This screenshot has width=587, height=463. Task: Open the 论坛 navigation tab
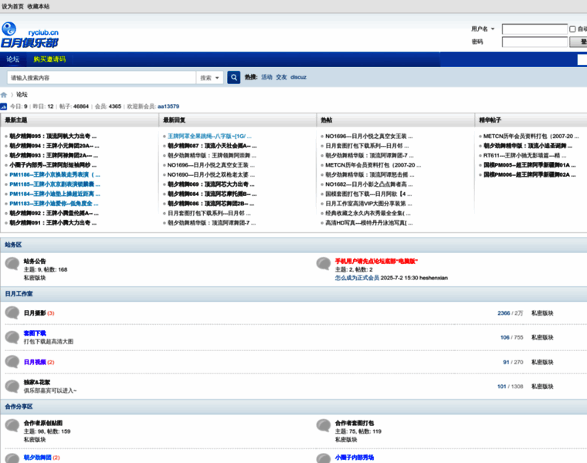point(13,59)
